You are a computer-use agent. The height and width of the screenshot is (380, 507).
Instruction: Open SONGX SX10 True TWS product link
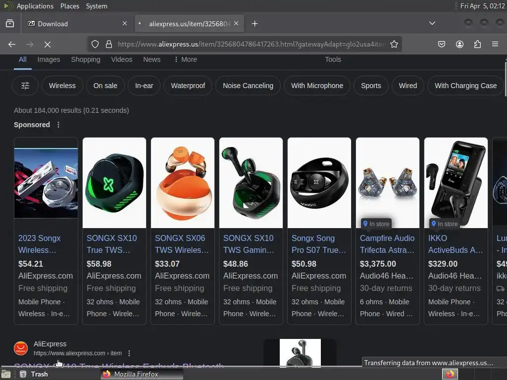click(x=111, y=244)
